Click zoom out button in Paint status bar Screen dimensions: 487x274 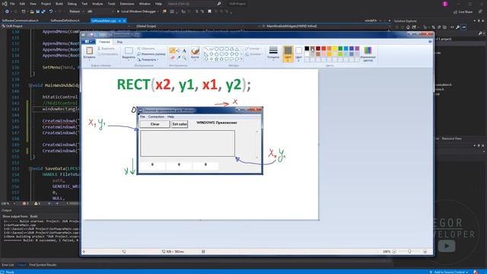394,252
